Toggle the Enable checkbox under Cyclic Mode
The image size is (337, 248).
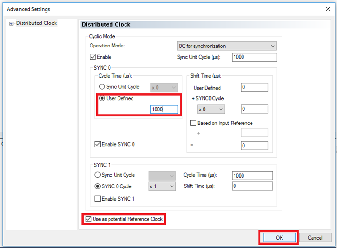pyautogui.click(x=93, y=57)
